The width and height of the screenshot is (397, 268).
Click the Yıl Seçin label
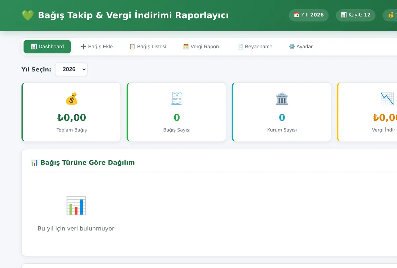[x=36, y=69]
